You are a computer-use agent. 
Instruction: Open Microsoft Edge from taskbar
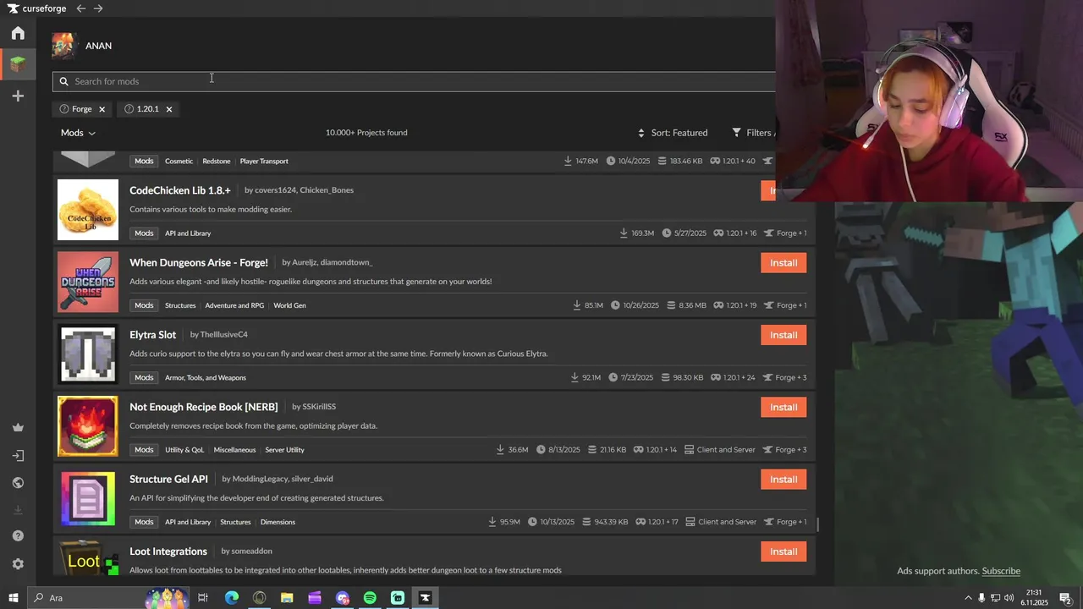coord(232,598)
